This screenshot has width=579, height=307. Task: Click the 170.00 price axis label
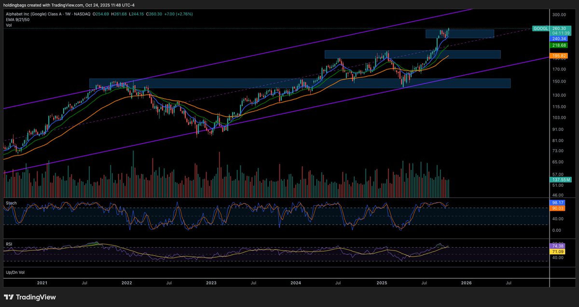tap(559, 69)
